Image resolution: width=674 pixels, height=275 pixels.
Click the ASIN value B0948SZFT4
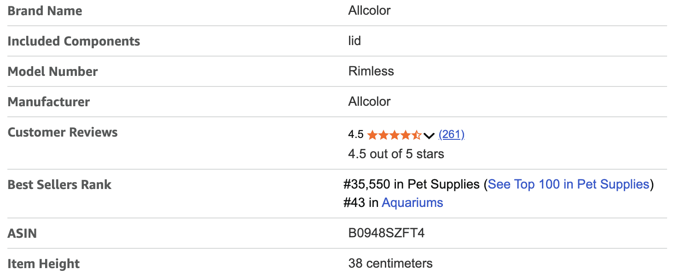click(x=386, y=233)
